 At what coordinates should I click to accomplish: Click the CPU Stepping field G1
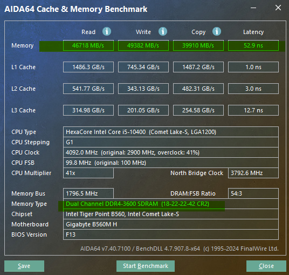(x=171, y=142)
